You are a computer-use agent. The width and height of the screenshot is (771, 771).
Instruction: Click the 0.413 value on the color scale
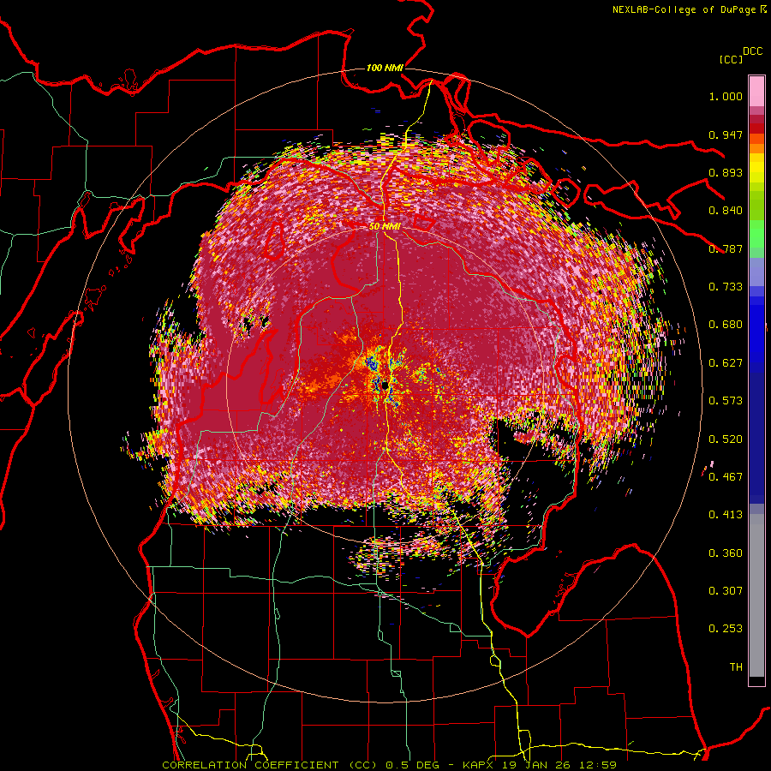click(x=726, y=515)
